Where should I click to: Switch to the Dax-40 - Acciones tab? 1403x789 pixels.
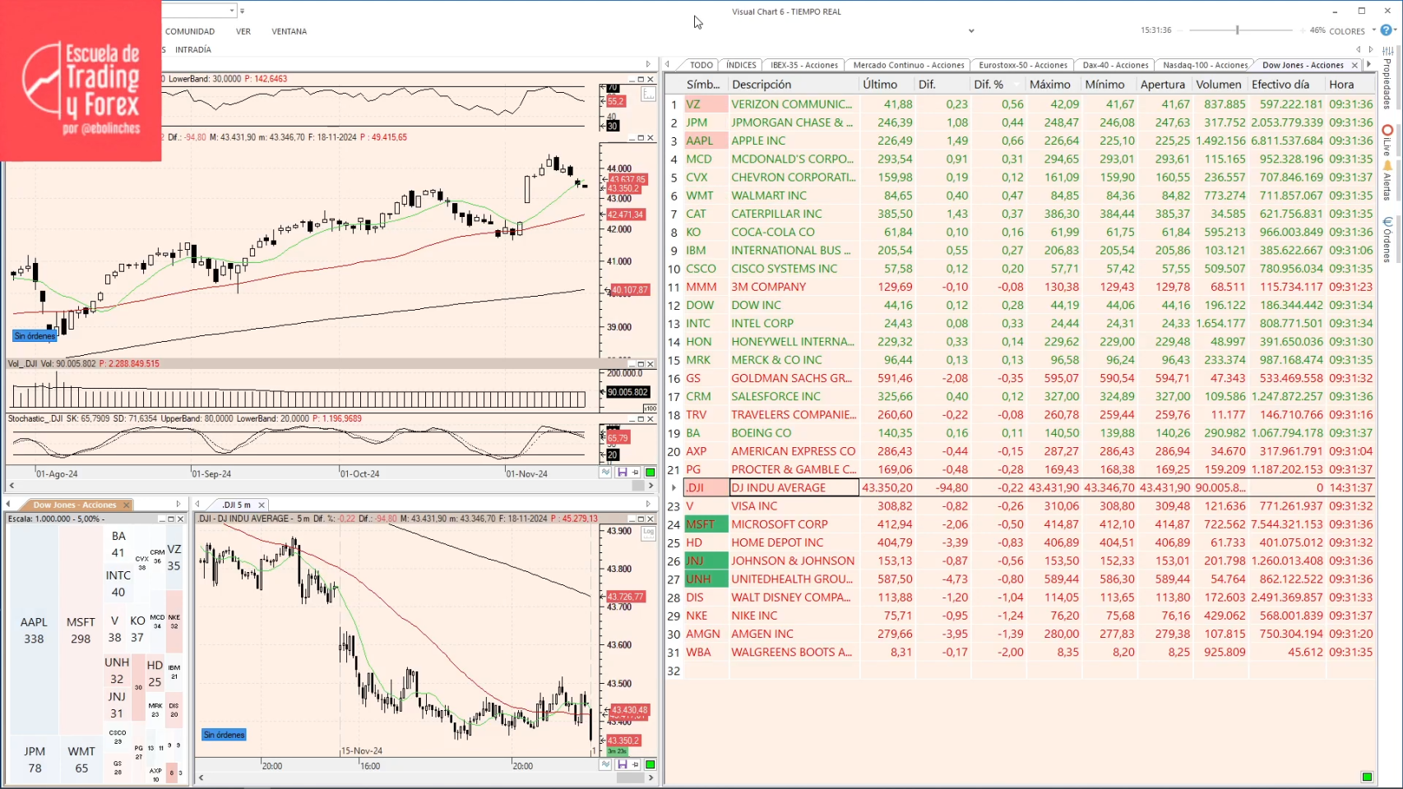click(1115, 65)
